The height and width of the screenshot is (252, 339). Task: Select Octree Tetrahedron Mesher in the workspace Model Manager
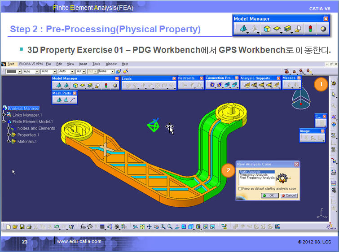58,86
